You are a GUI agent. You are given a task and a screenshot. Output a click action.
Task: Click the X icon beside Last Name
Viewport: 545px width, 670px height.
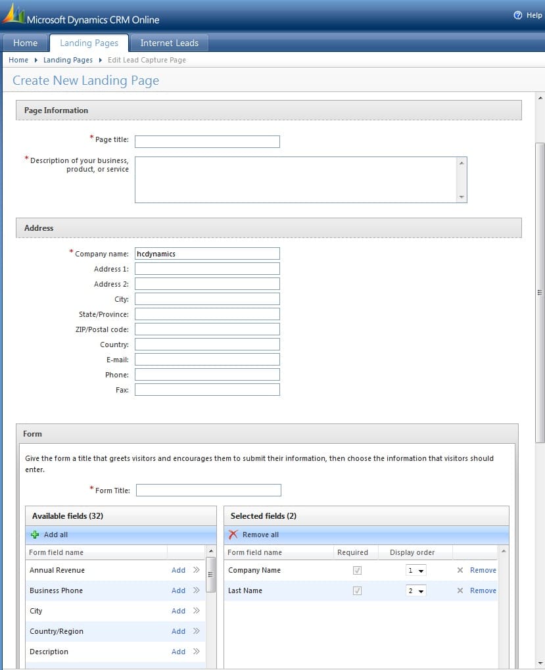click(460, 590)
